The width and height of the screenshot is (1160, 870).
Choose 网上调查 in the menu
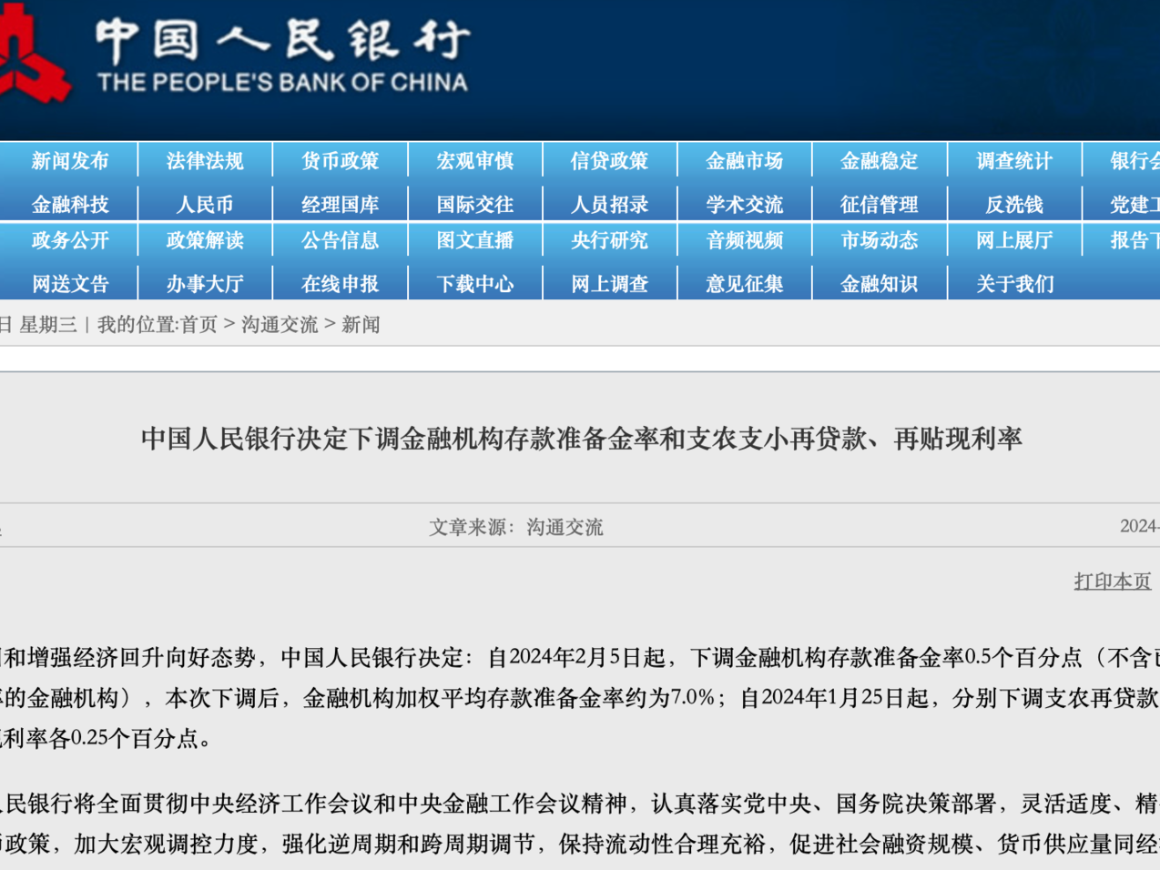coord(609,284)
